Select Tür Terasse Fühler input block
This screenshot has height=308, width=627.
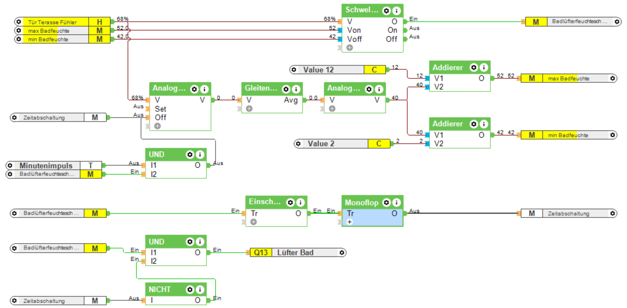click(x=62, y=22)
